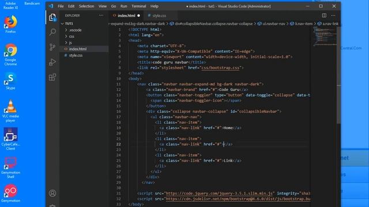369x207 pixels.
Task: Click line number 11 in gutter
Action: click(118, 84)
